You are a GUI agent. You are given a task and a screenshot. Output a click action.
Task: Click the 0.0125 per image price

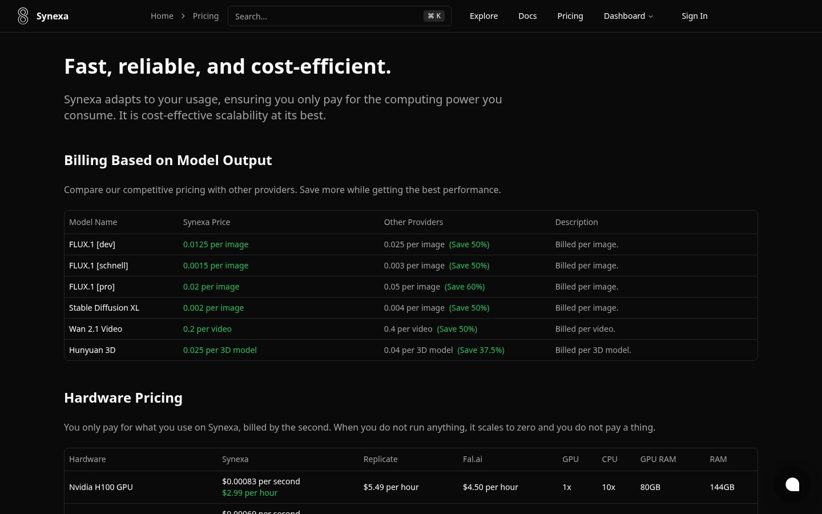tap(216, 244)
